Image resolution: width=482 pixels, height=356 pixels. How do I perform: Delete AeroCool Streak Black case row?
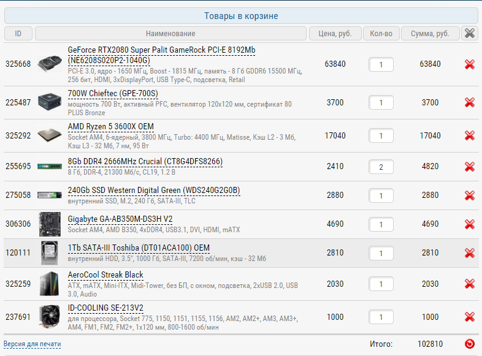469,284
